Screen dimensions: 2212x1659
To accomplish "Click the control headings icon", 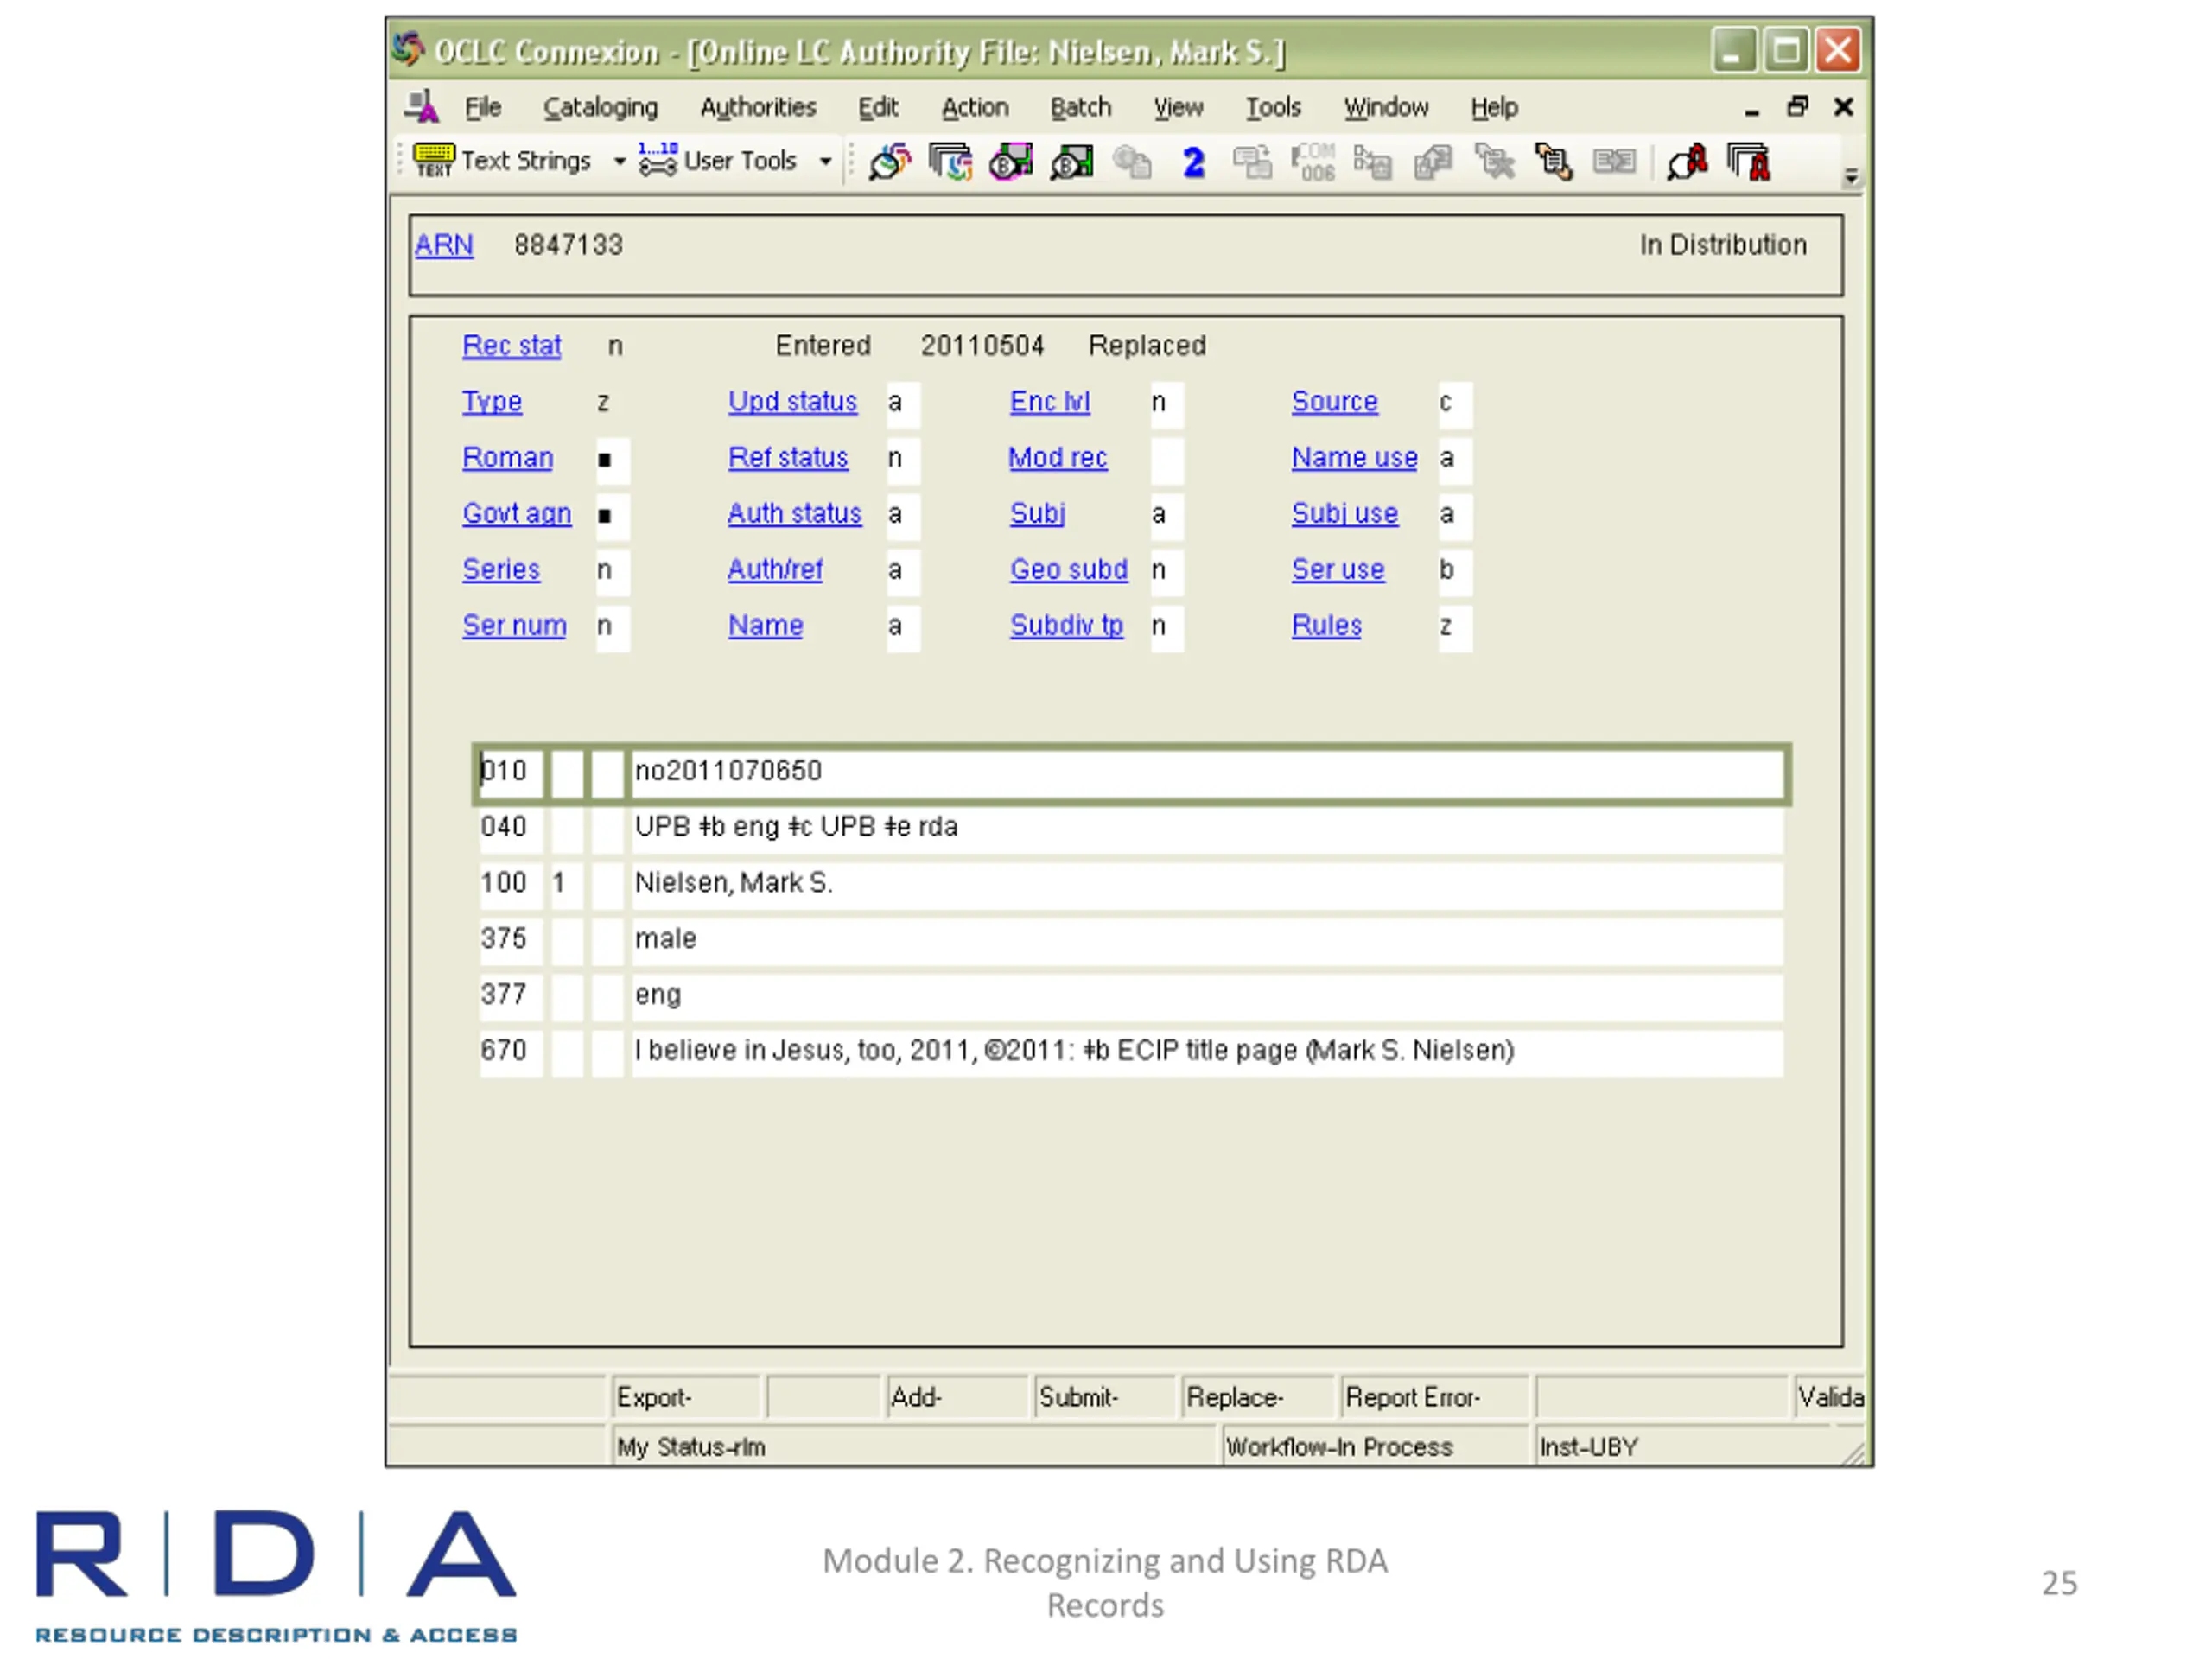I will [1554, 161].
